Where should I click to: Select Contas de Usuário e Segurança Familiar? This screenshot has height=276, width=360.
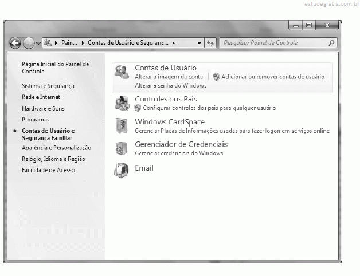[x=48, y=134]
